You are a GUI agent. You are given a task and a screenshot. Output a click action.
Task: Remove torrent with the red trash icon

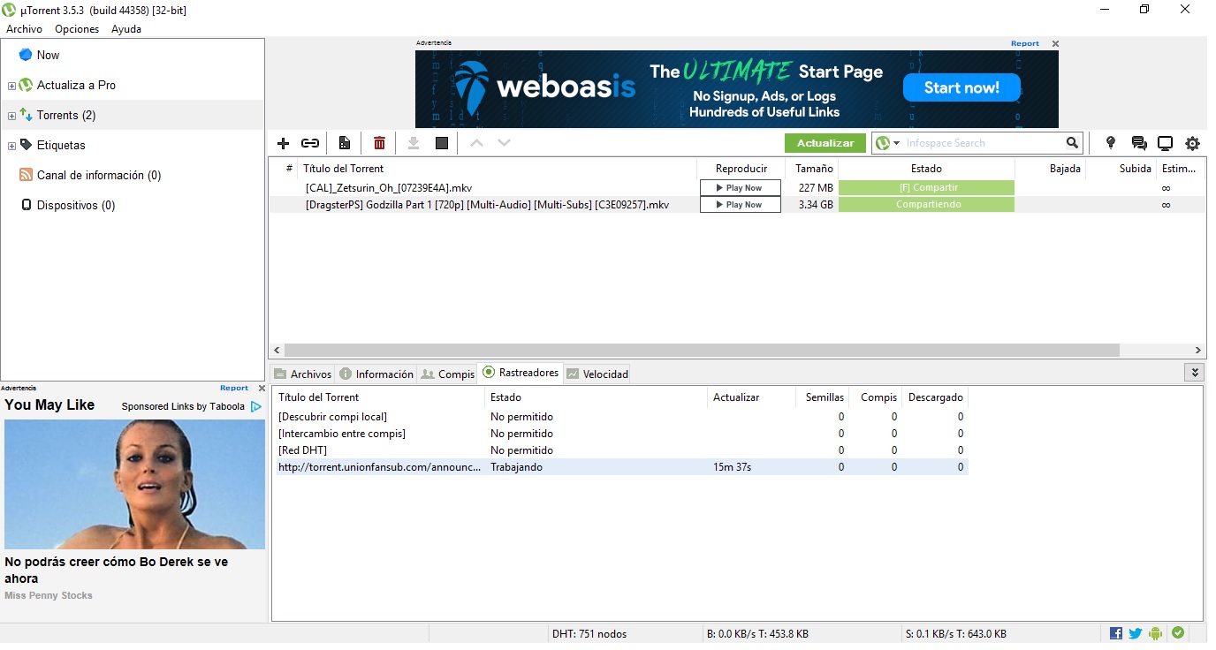[379, 143]
